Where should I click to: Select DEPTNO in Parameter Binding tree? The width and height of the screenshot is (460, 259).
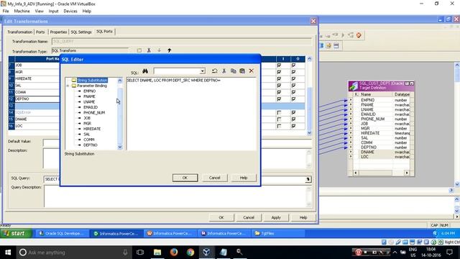pos(91,145)
